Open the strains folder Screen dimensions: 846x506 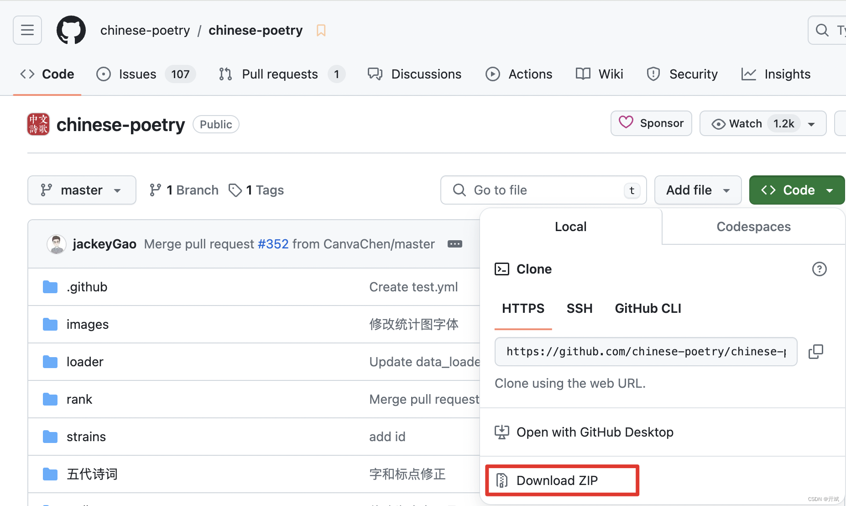tap(86, 437)
